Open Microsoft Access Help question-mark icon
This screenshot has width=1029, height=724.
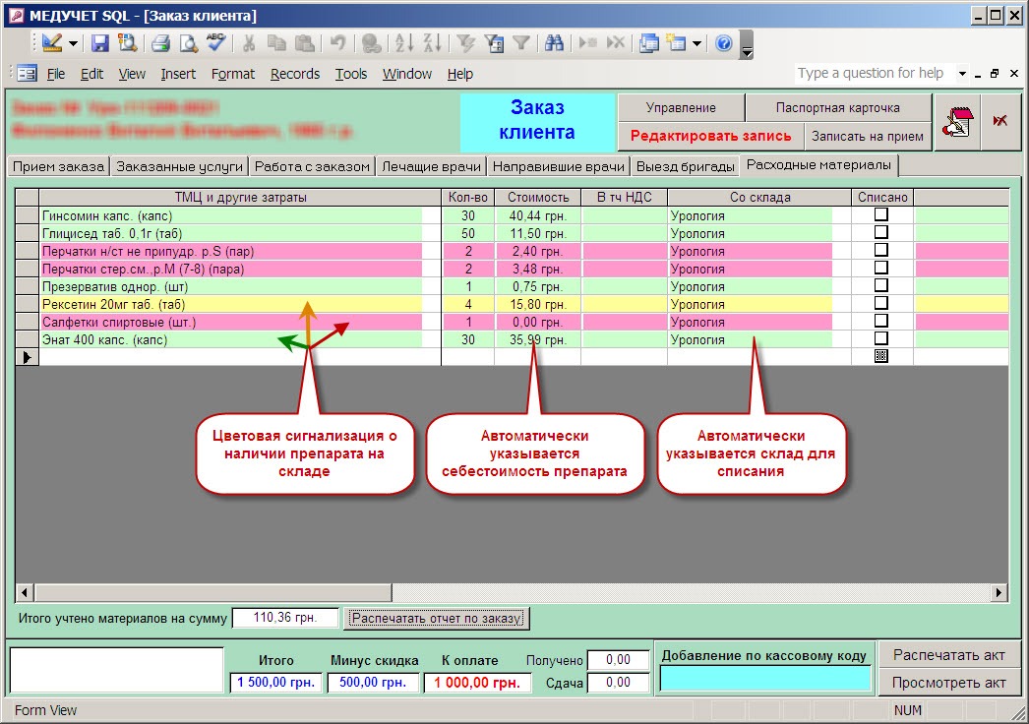724,43
